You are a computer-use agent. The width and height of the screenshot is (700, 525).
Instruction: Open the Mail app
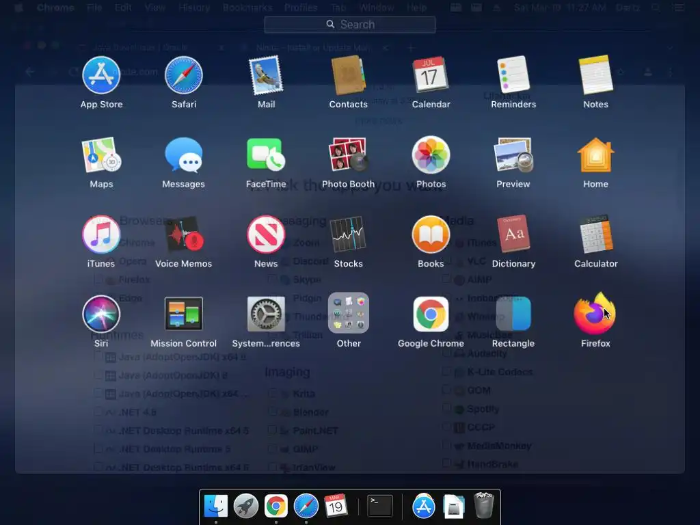pyautogui.click(x=266, y=75)
